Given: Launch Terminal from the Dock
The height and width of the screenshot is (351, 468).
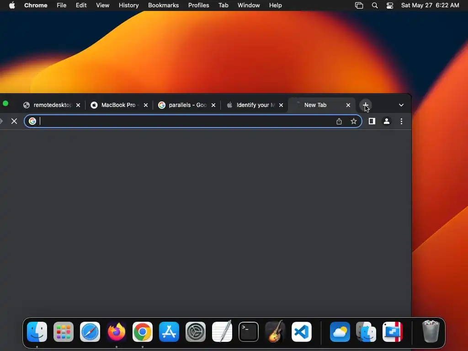Looking at the screenshot, I should [248, 332].
